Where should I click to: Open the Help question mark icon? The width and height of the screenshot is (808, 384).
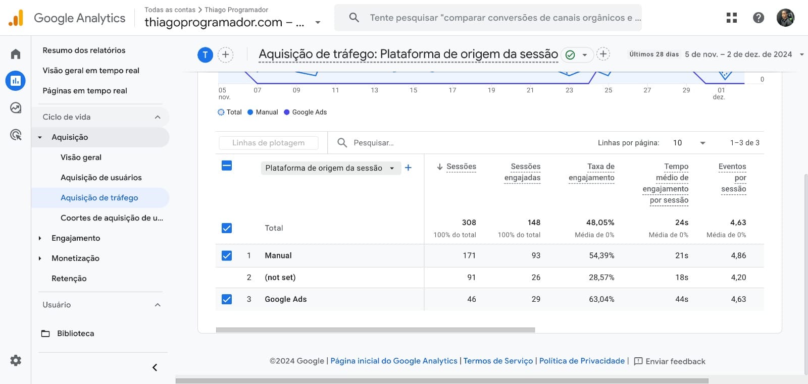(759, 18)
